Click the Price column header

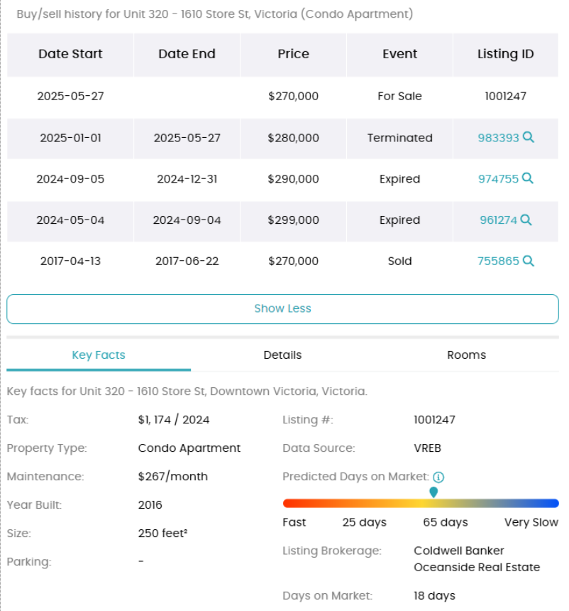(x=294, y=55)
